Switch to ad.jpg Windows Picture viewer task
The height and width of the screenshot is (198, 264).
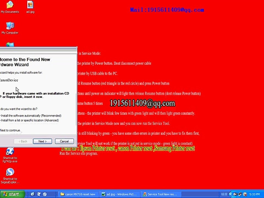tap(120, 194)
